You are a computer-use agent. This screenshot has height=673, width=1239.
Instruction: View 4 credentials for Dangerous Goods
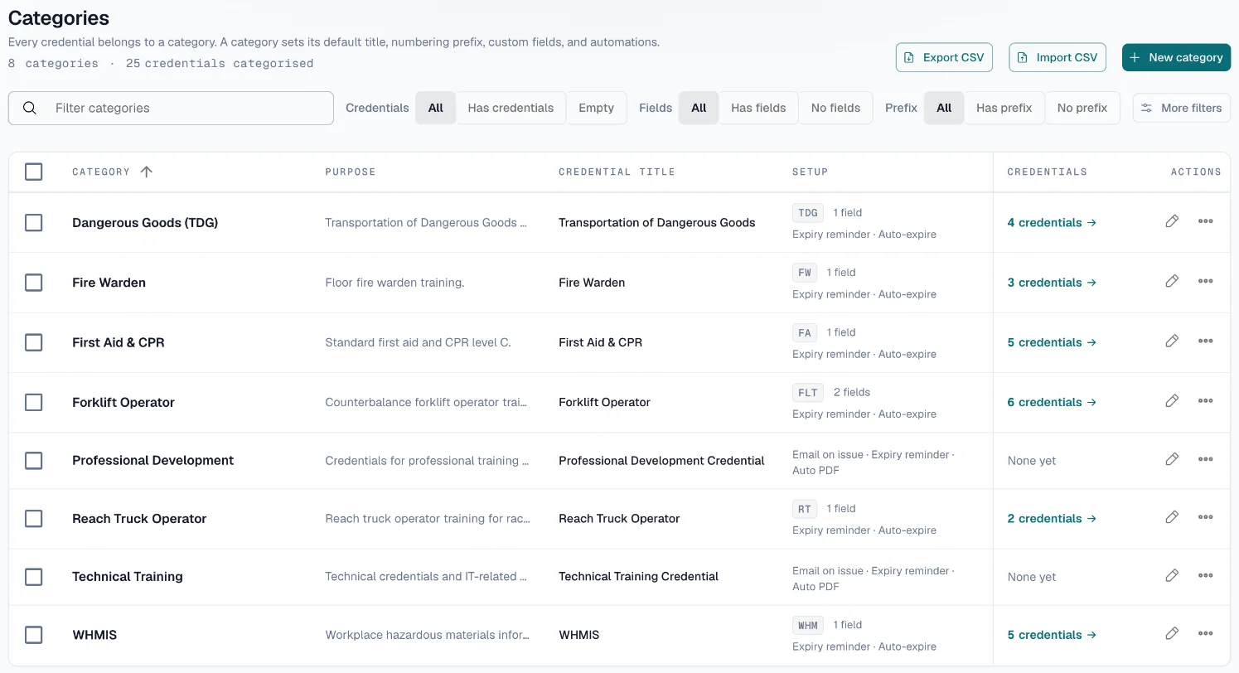click(x=1052, y=222)
